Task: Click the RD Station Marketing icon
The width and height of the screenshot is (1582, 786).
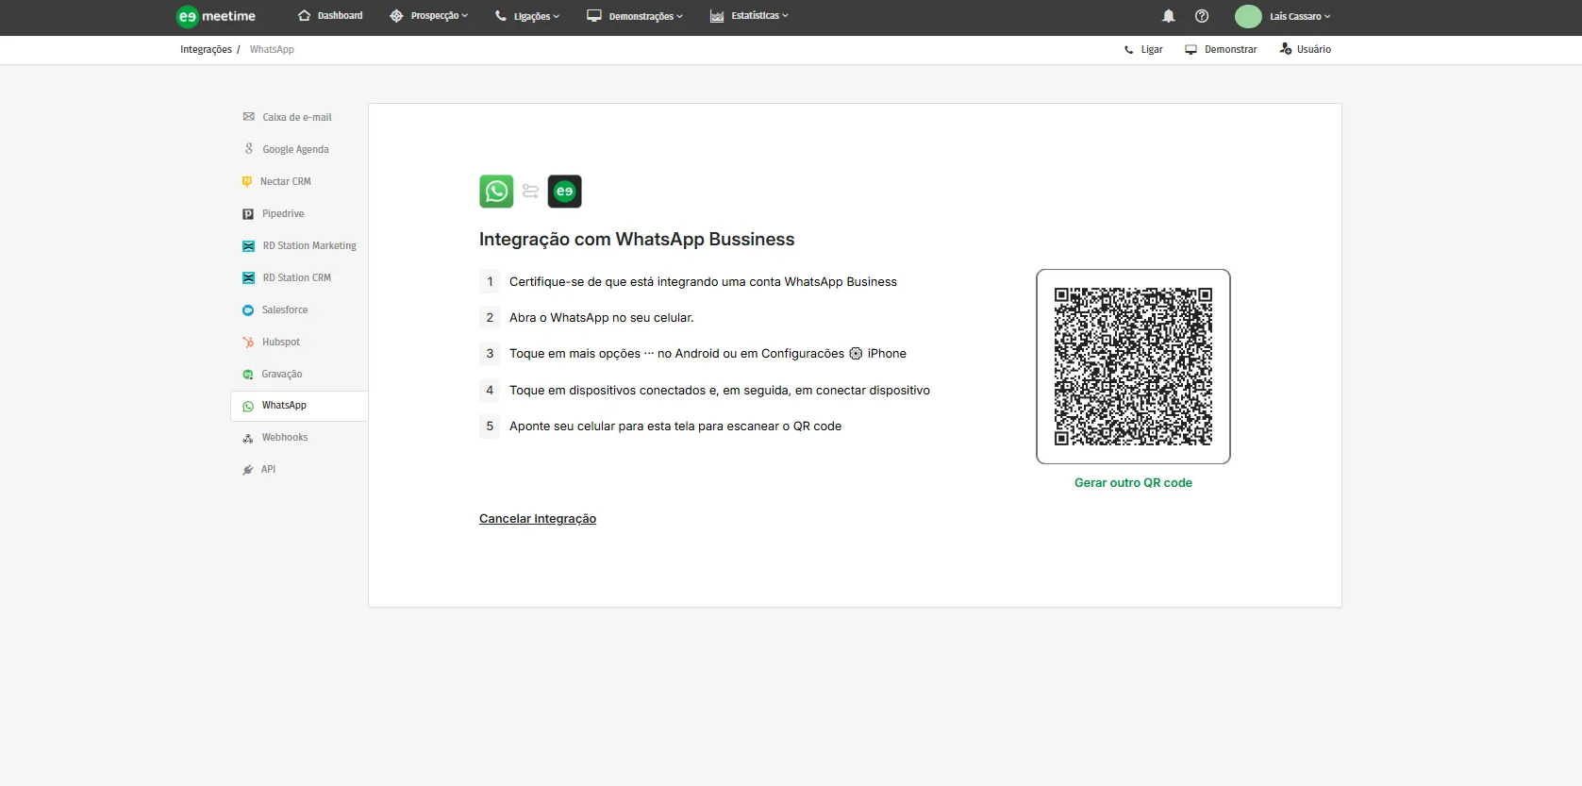Action: [248, 246]
